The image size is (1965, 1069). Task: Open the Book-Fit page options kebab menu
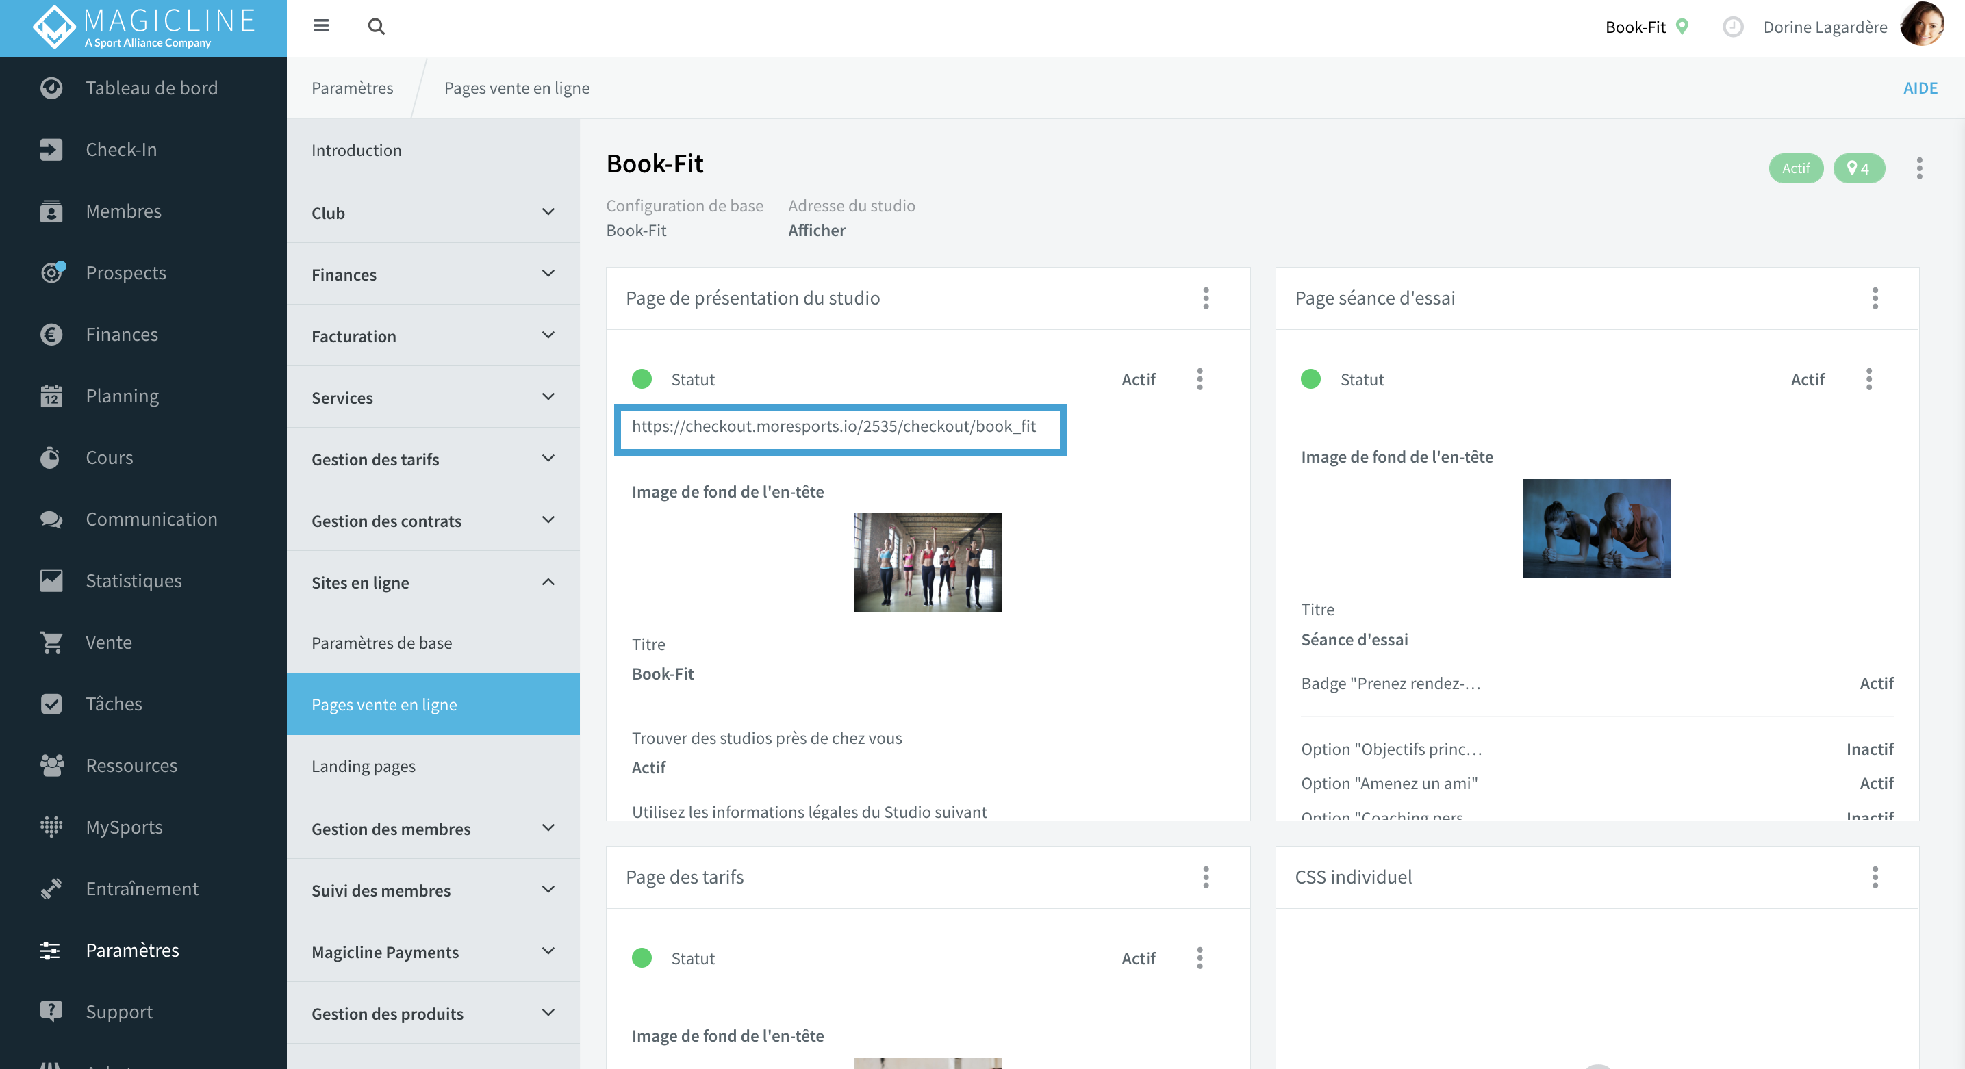coord(1919,168)
